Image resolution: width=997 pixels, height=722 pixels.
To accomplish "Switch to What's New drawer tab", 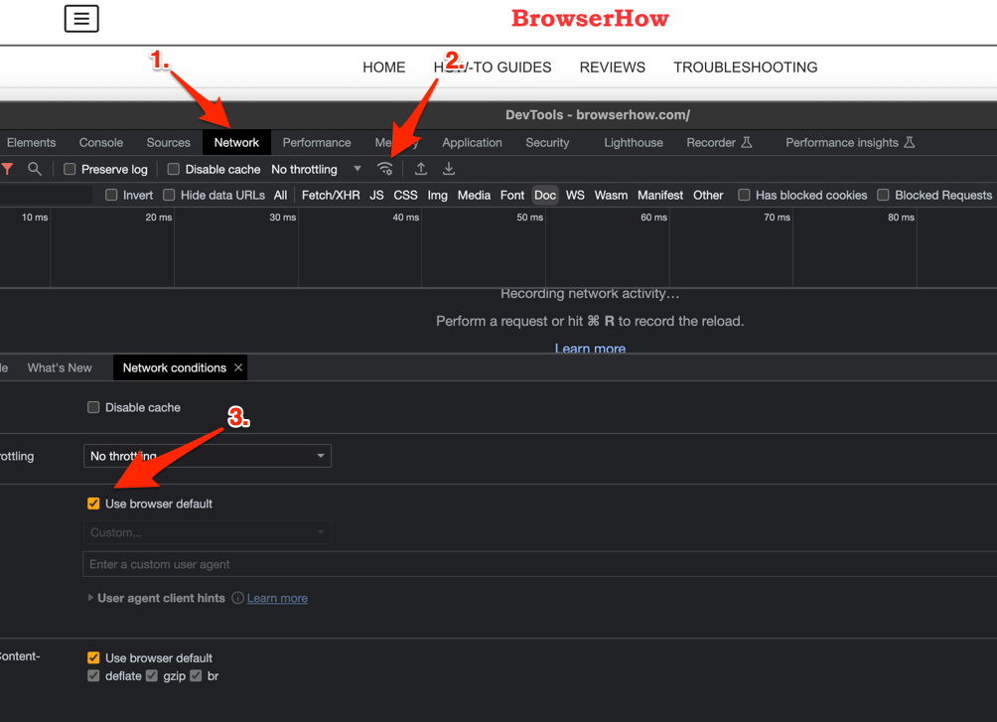I will click(60, 367).
